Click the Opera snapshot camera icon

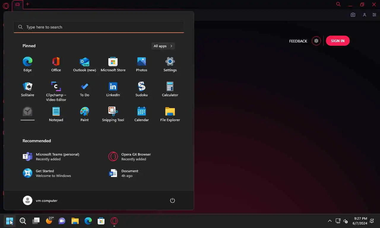click(353, 15)
